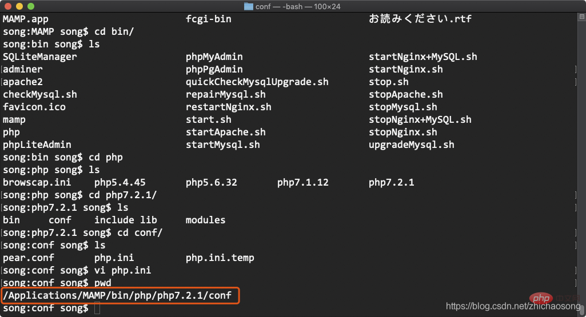Click the 'cd conf/' command line
This screenshot has height=317, width=586.
coord(82,232)
